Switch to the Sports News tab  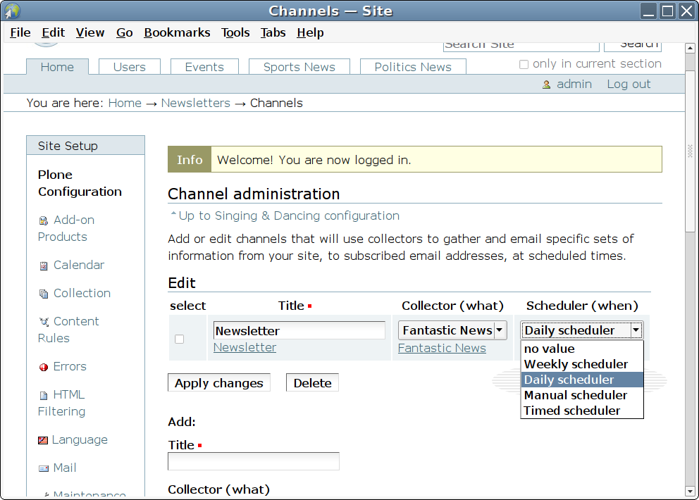(299, 67)
